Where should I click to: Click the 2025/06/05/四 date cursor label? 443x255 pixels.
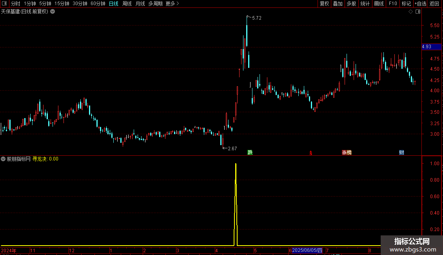click(x=307, y=250)
